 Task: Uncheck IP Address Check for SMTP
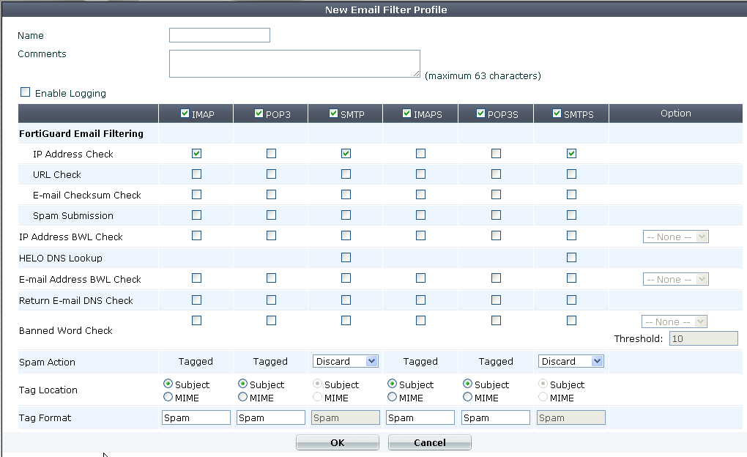click(346, 154)
